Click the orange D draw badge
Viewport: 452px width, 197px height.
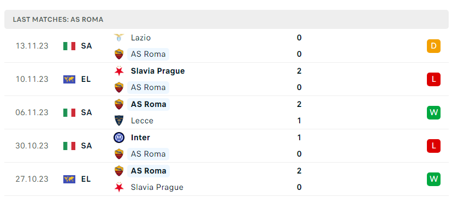click(433, 46)
